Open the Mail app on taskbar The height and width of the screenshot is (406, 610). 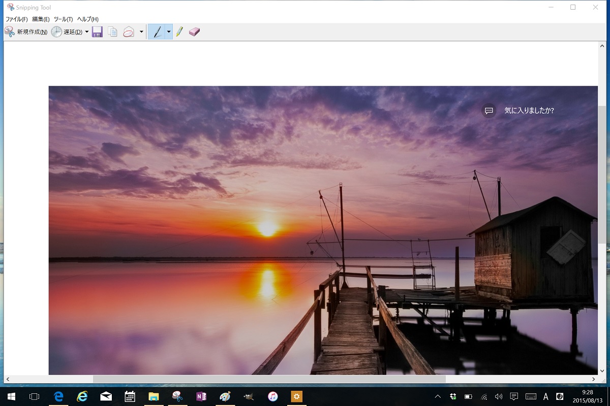[x=106, y=396]
